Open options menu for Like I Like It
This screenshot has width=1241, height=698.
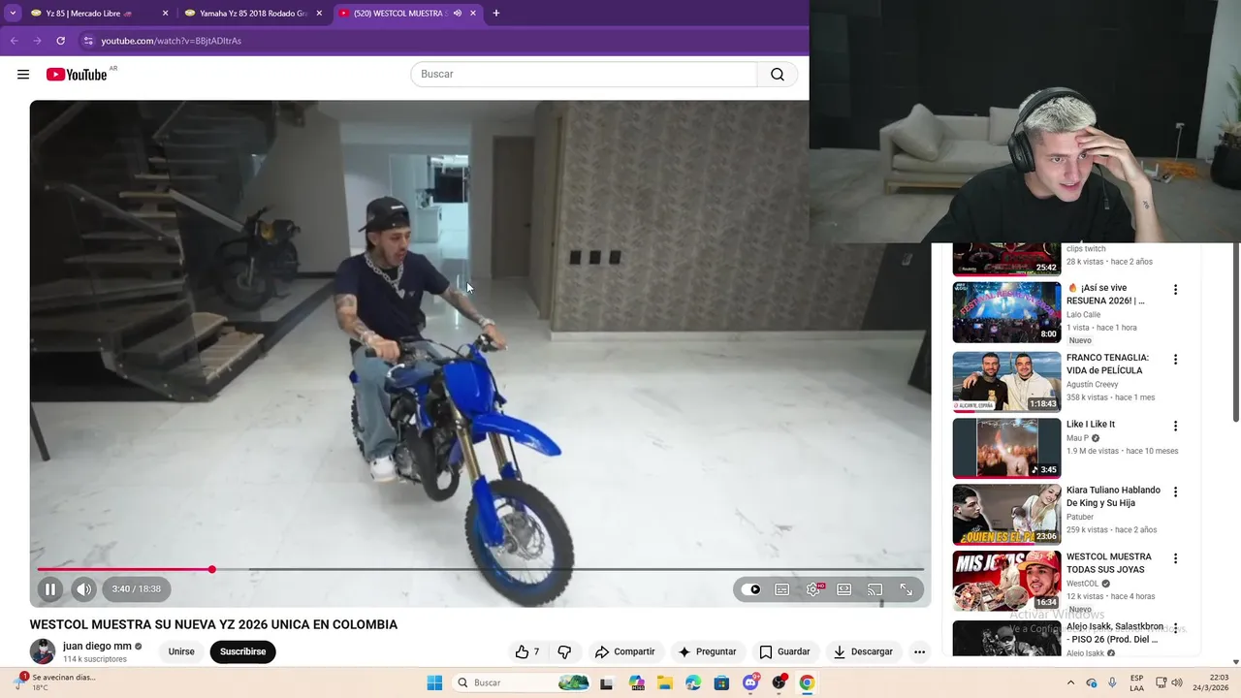pos(1175,427)
